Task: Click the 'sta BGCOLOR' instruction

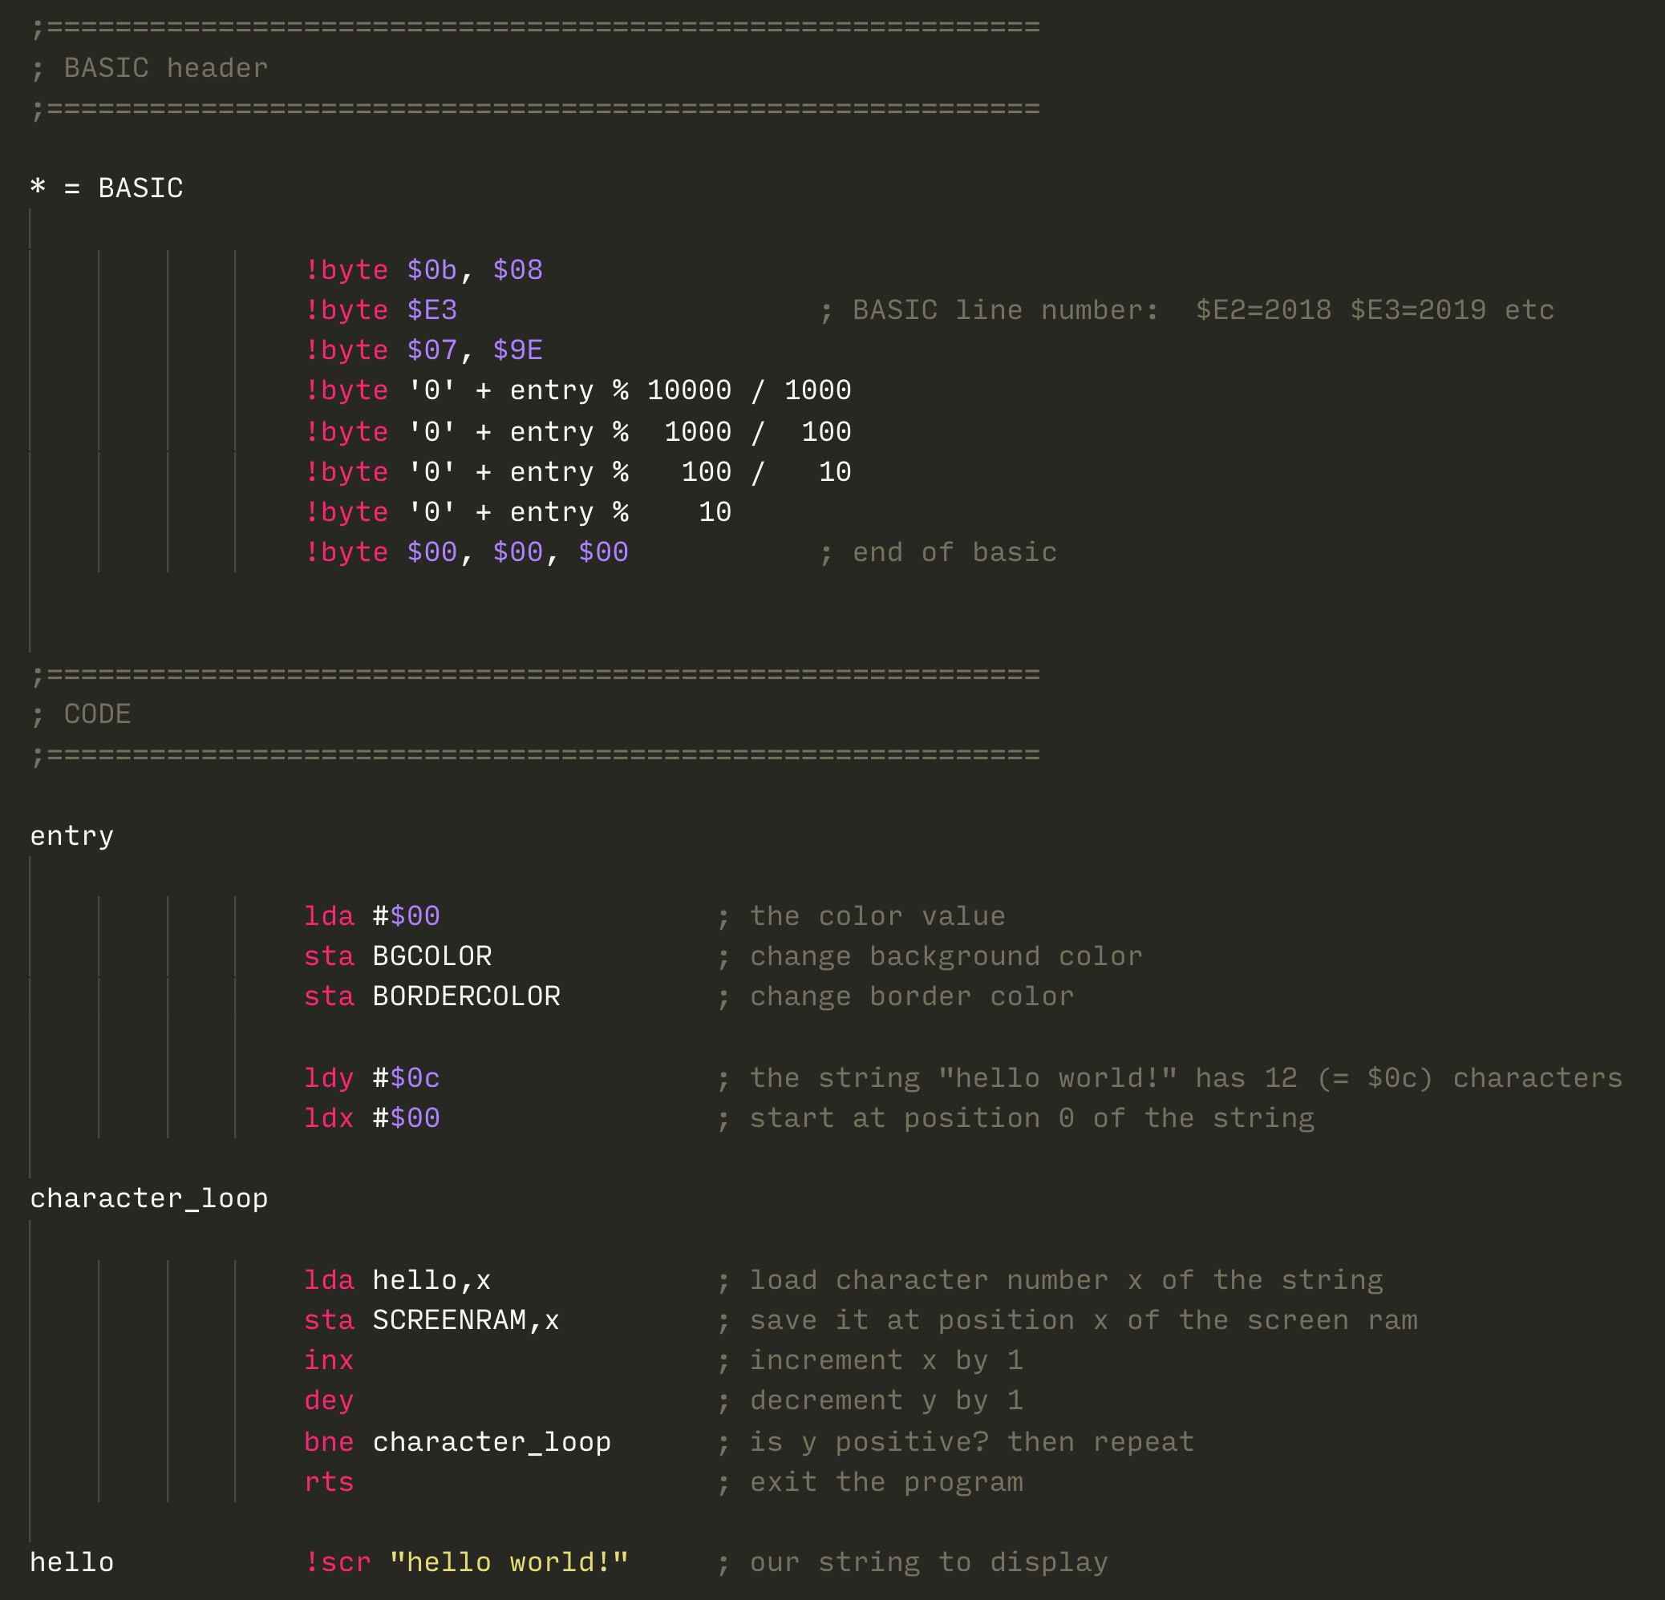Action: [399, 956]
